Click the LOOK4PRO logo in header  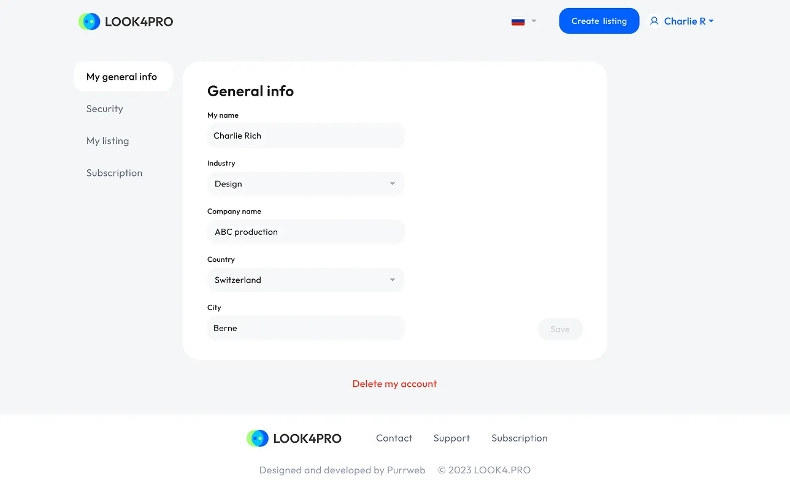pyautogui.click(x=126, y=21)
